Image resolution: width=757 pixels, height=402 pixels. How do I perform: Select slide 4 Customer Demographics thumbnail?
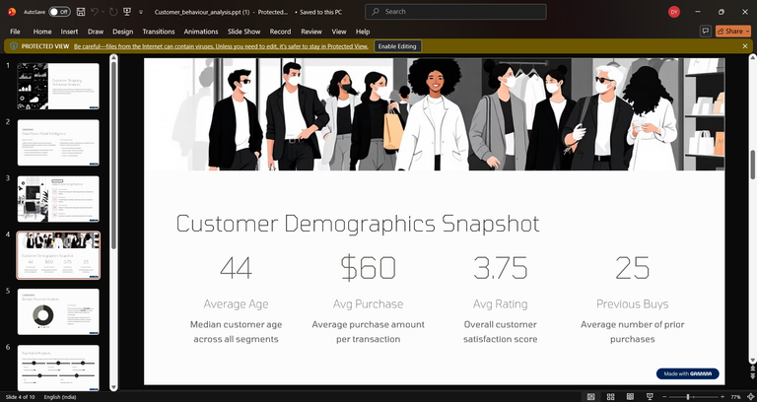point(58,255)
